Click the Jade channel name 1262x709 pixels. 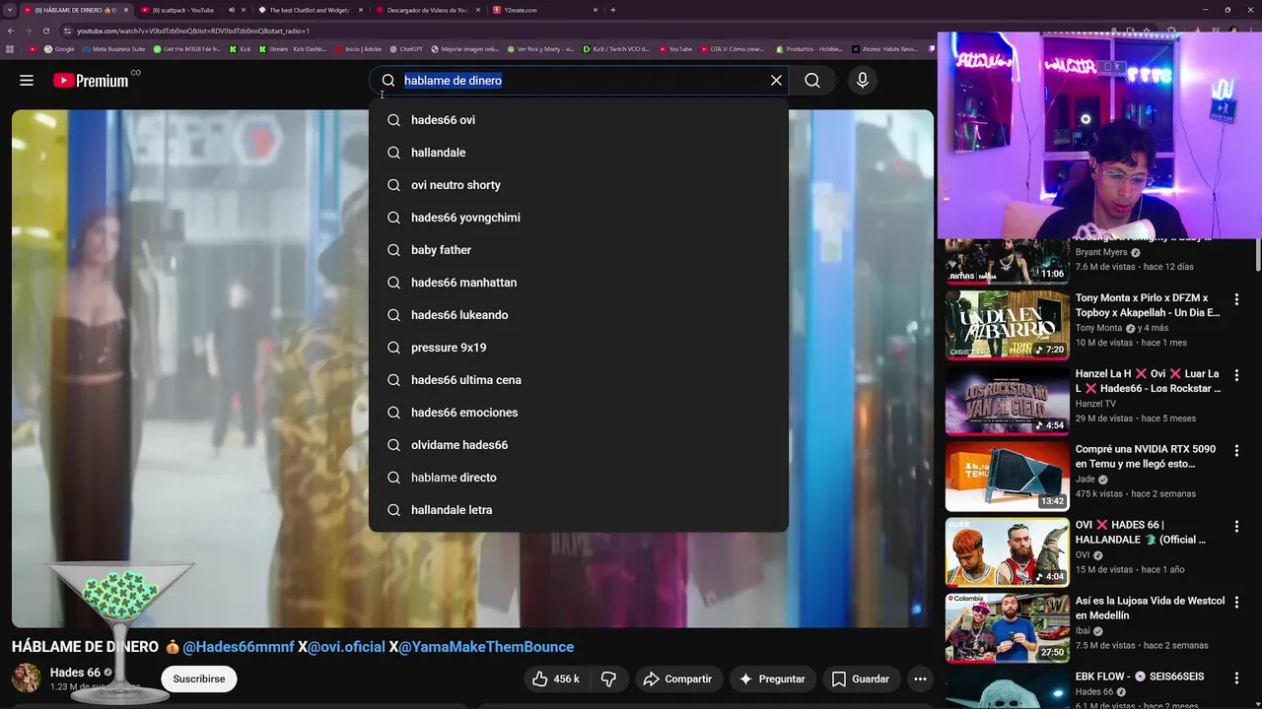(1086, 480)
